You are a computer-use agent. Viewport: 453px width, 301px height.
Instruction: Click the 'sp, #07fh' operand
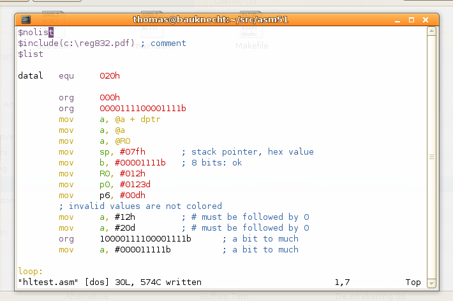pos(123,152)
